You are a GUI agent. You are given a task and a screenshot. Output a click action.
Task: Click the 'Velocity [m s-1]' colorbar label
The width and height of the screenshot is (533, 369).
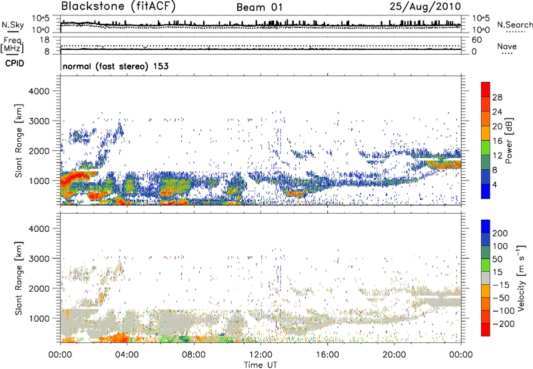(x=520, y=278)
